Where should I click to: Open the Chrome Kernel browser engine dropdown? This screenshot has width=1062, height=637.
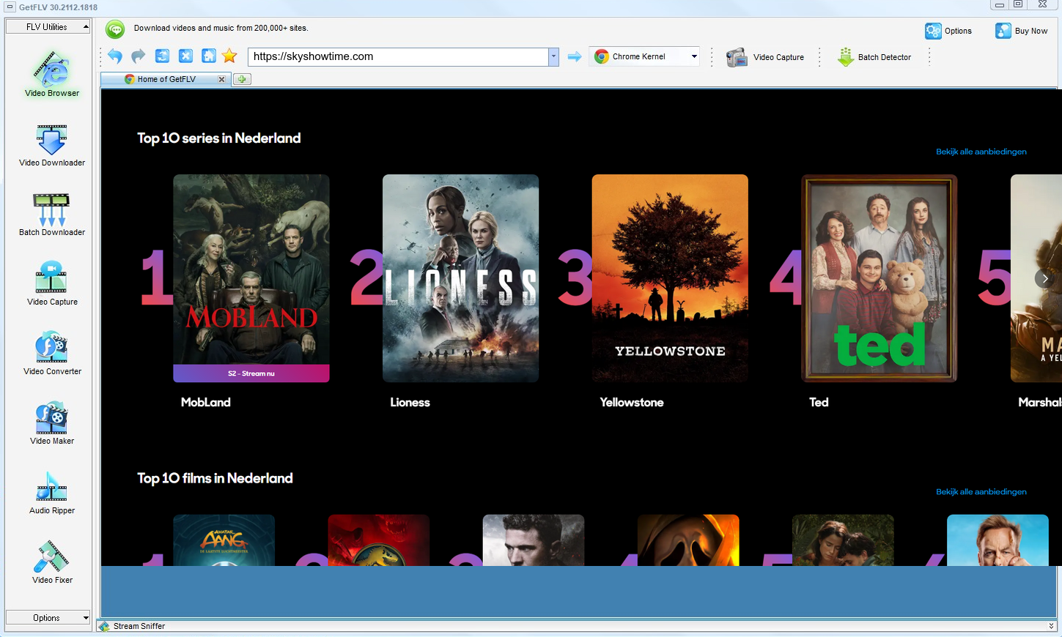[x=645, y=56]
